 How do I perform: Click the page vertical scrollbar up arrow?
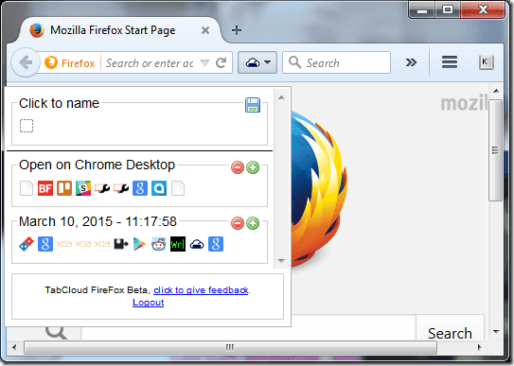tap(496, 91)
